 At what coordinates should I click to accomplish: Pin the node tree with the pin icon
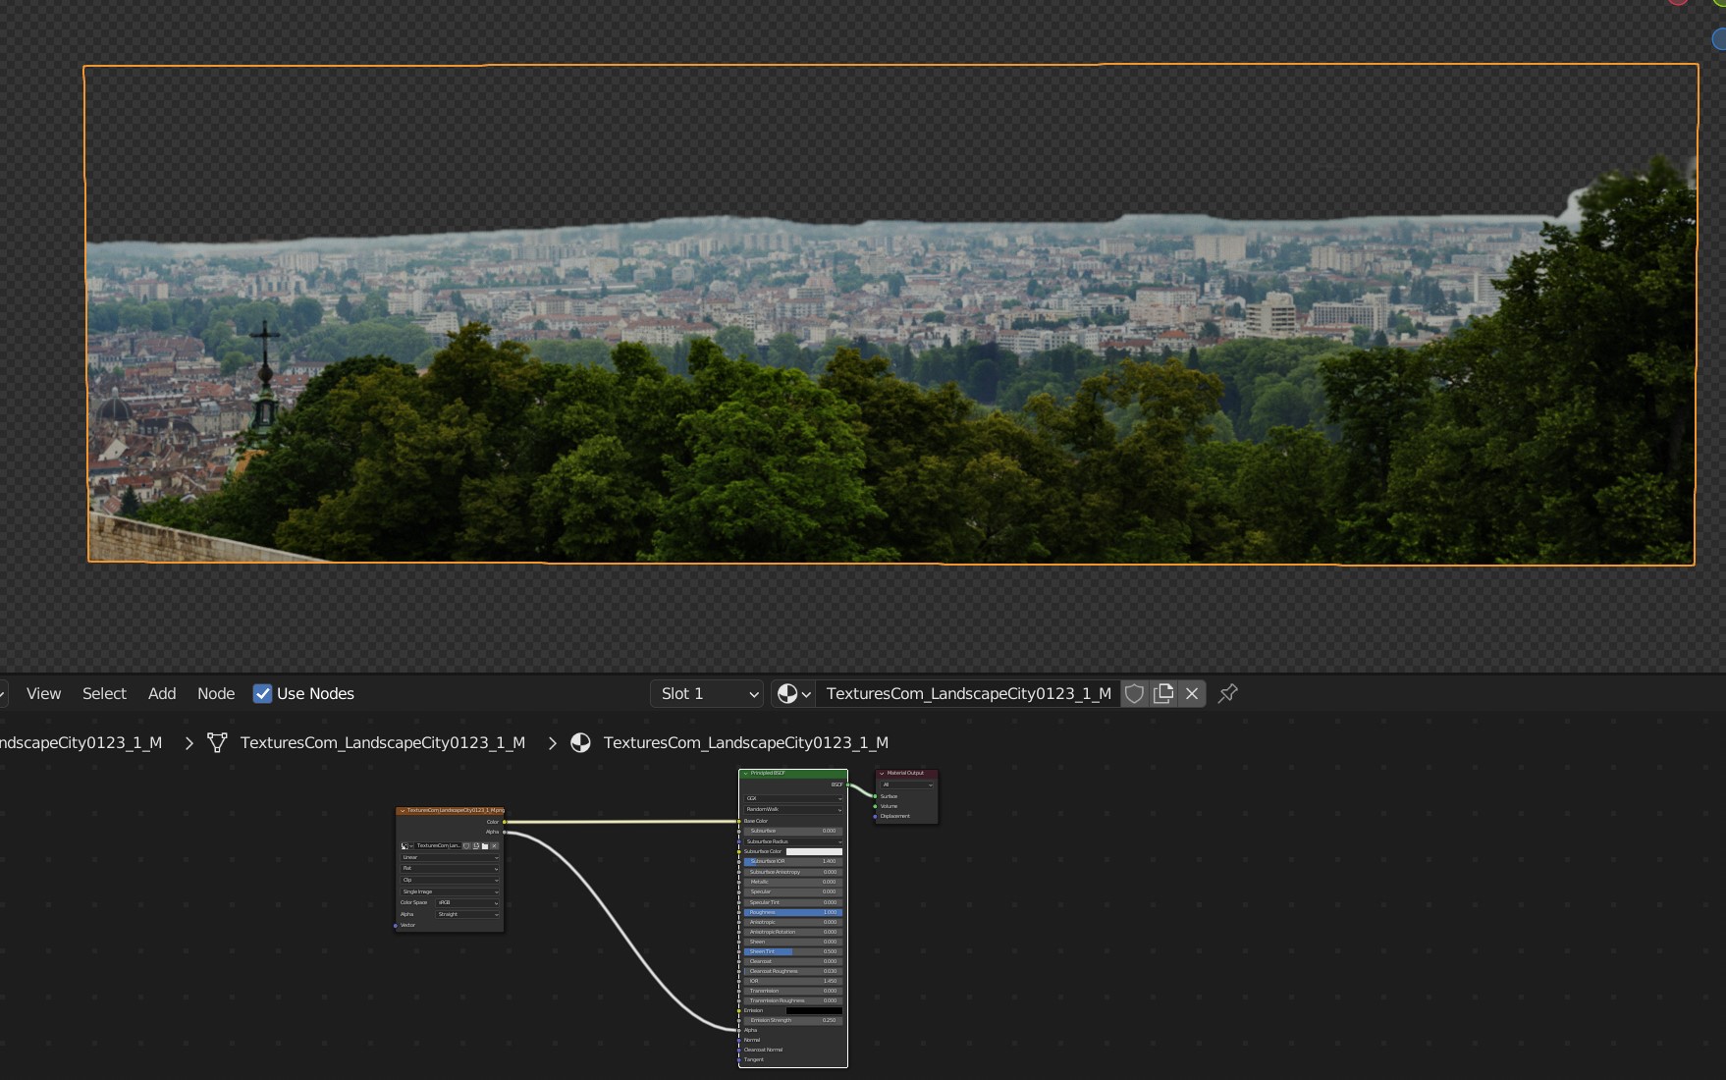click(x=1227, y=694)
